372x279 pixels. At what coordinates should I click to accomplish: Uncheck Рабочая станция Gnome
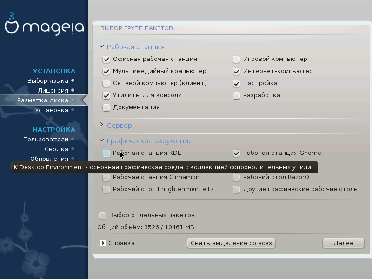pyautogui.click(x=236, y=153)
